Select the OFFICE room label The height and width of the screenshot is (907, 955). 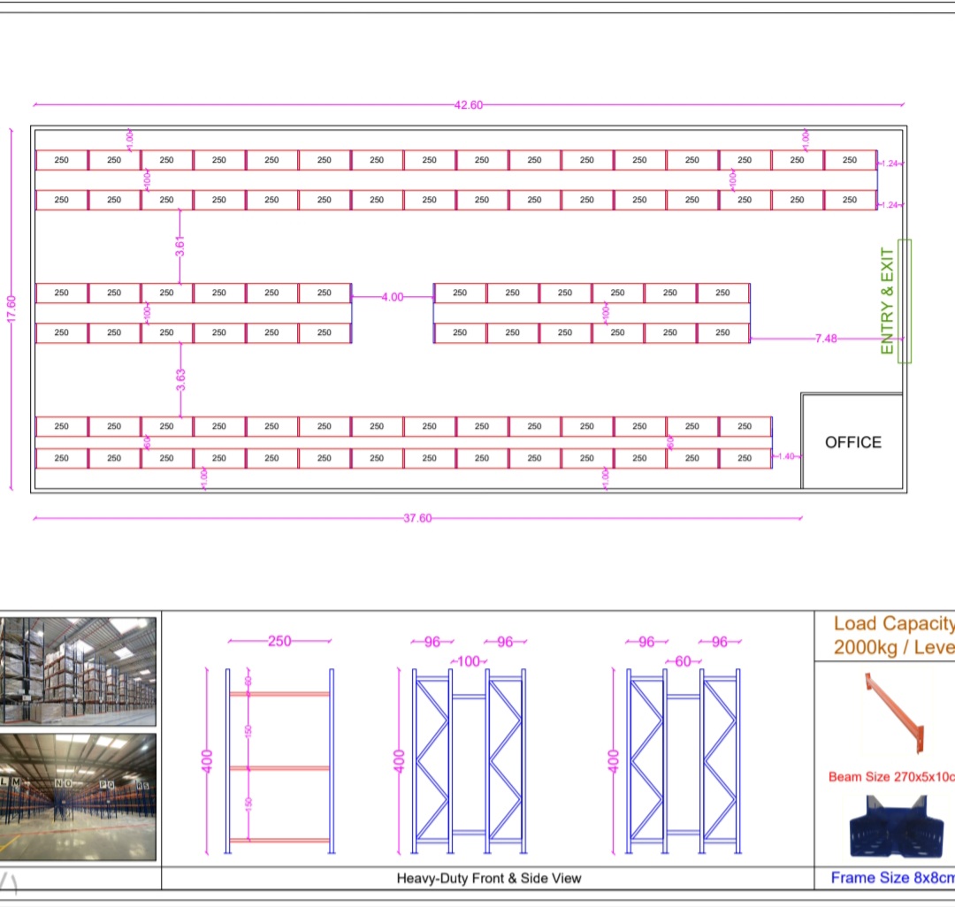tap(852, 442)
